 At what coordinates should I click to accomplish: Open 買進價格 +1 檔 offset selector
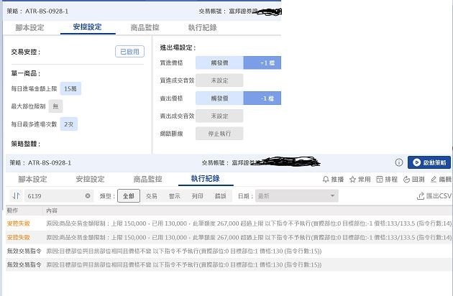coord(262,63)
